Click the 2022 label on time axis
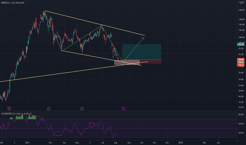The image size is (246, 145). click(x=181, y=143)
